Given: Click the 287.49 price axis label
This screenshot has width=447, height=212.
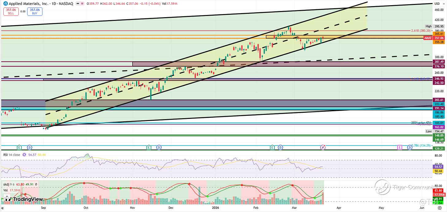Looking at the screenshot, I should click(x=439, y=62).
